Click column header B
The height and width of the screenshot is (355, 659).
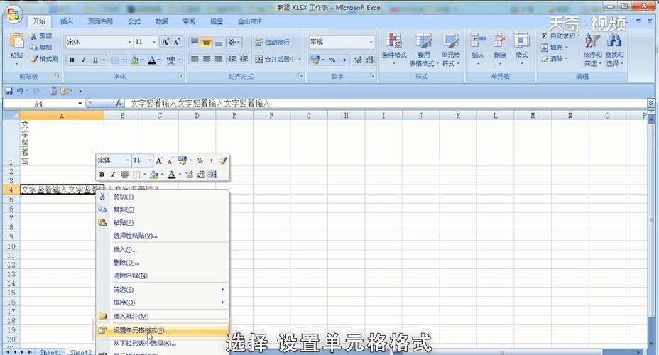click(122, 115)
